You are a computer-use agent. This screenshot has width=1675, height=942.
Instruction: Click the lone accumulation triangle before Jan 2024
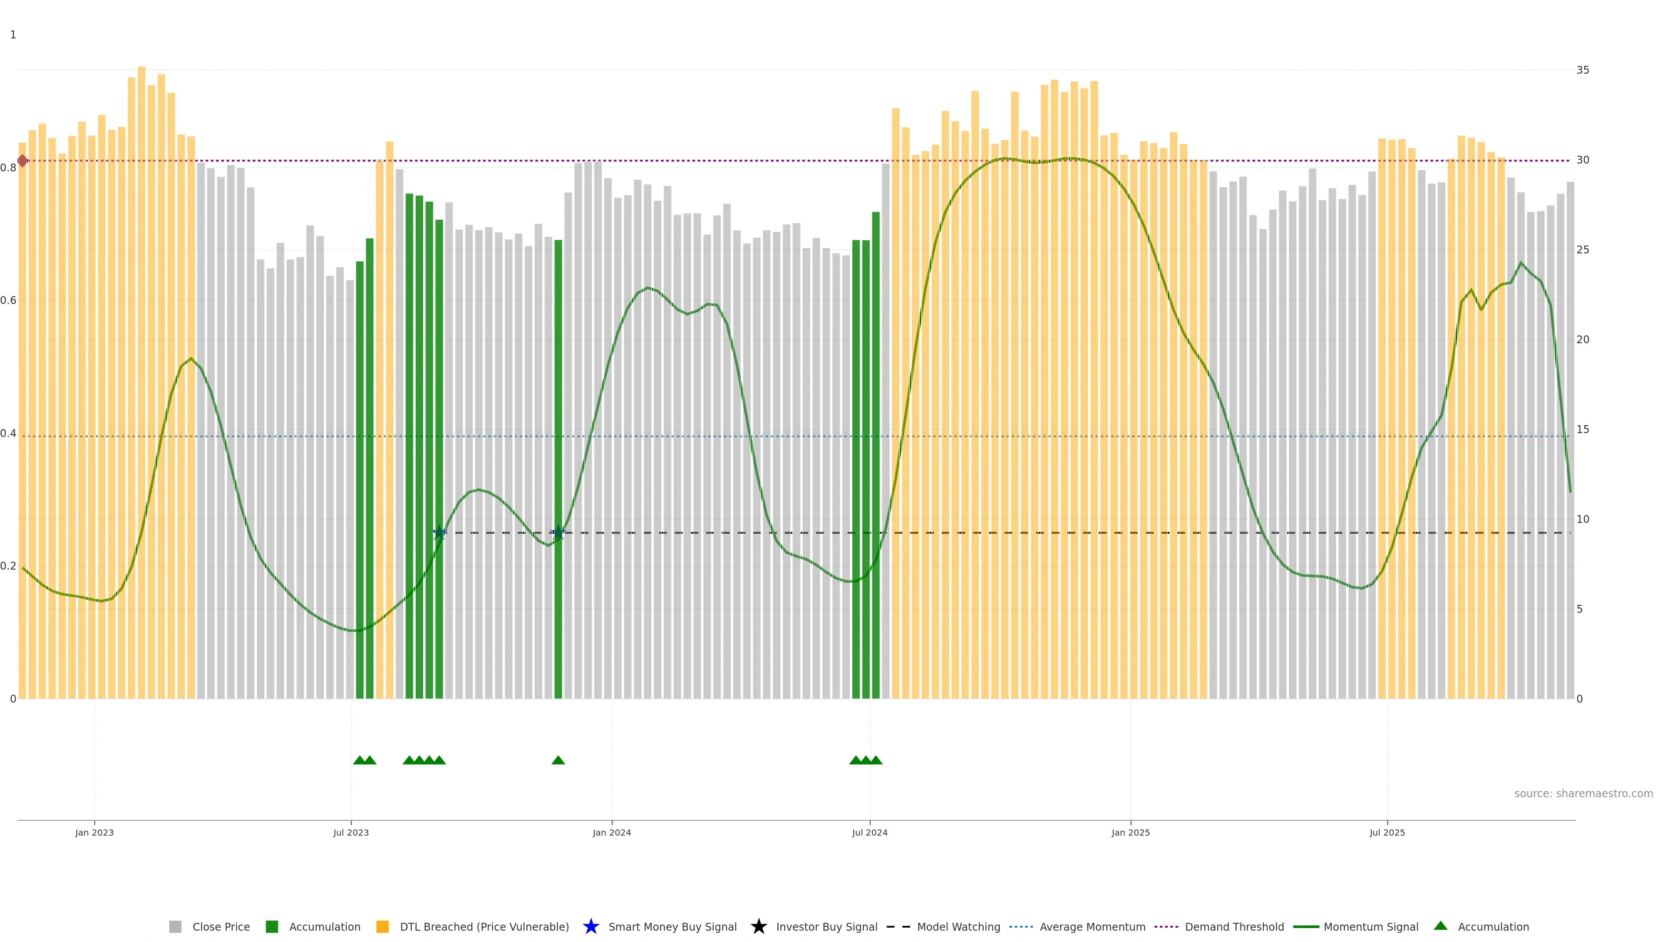click(558, 760)
